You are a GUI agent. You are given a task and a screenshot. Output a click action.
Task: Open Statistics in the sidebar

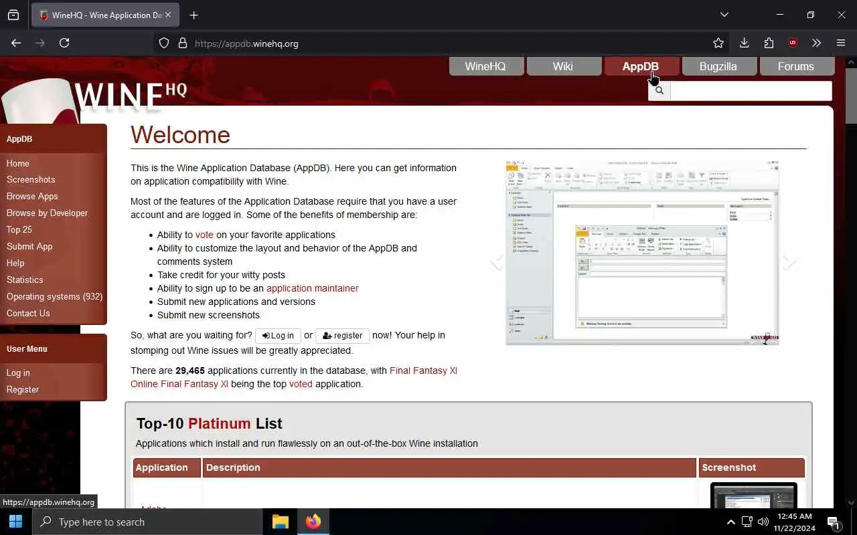point(25,280)
